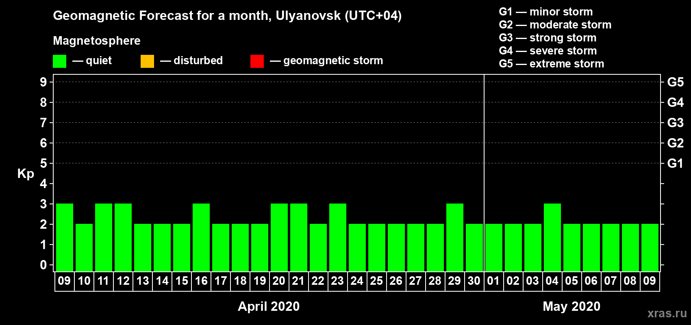Click the G3 strong storm legend entry
This screenshot has width=691, height=325.
pyautogui.click(x=548, y=38)
